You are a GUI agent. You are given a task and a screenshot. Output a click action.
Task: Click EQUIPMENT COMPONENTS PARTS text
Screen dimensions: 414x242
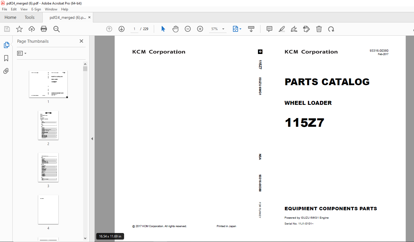[x=331, y=209]
